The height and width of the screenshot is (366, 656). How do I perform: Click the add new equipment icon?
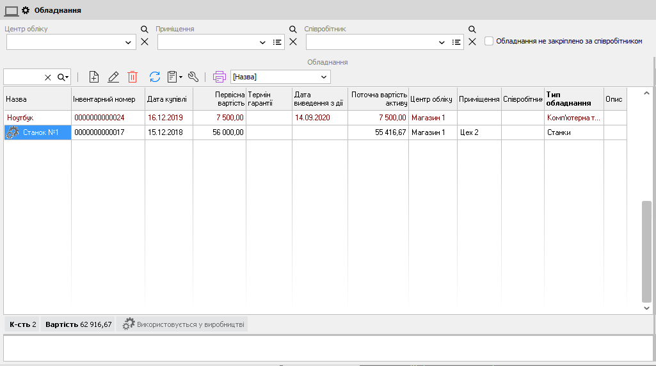[94, 77]
